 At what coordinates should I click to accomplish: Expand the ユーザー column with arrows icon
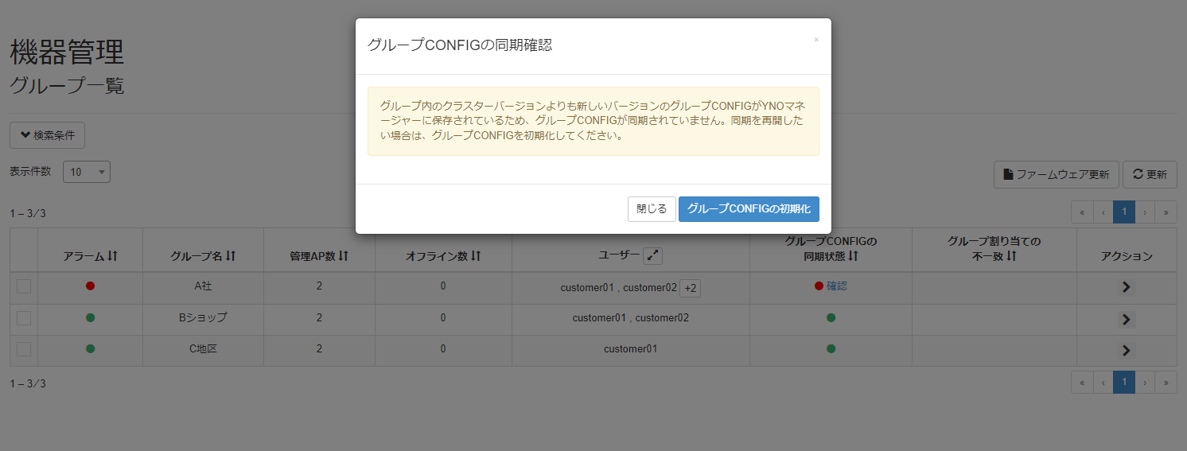pyautogui.click(x=652, y=255)
